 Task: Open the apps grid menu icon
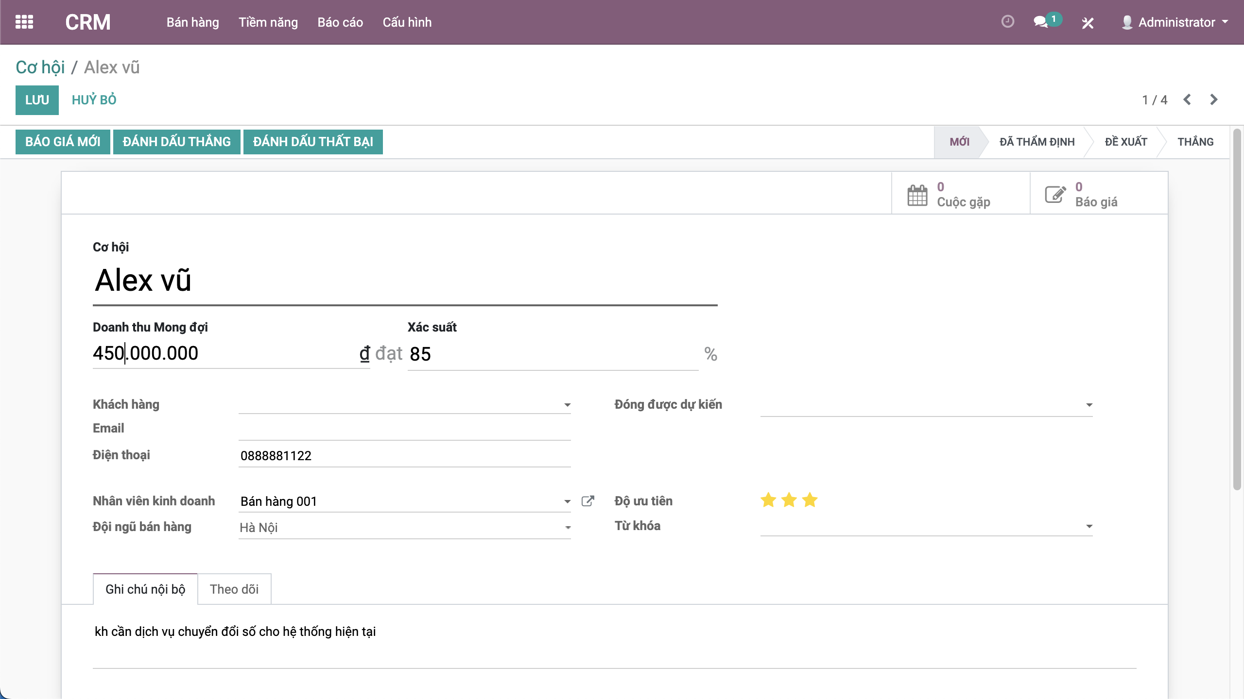[x=24, y=22]
